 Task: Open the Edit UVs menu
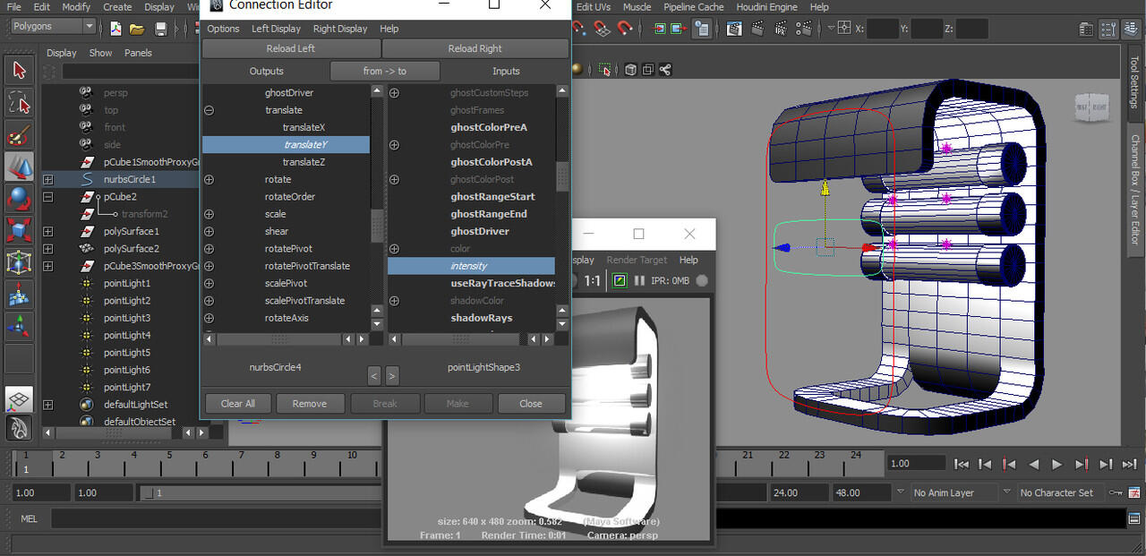click(x=593, y=7)
